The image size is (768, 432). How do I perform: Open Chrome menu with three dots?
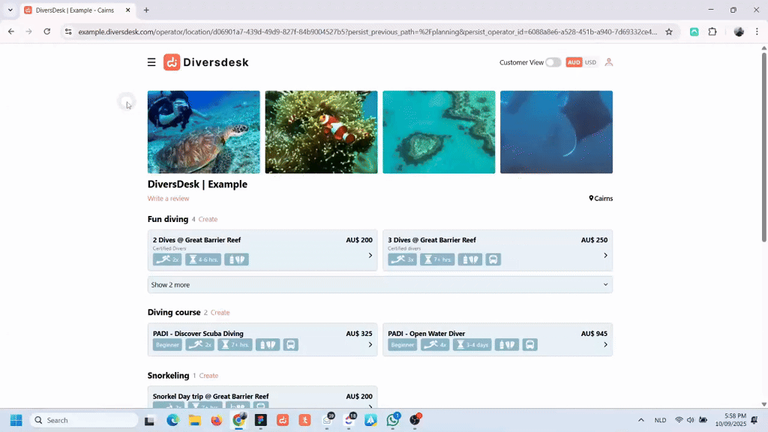757,31
